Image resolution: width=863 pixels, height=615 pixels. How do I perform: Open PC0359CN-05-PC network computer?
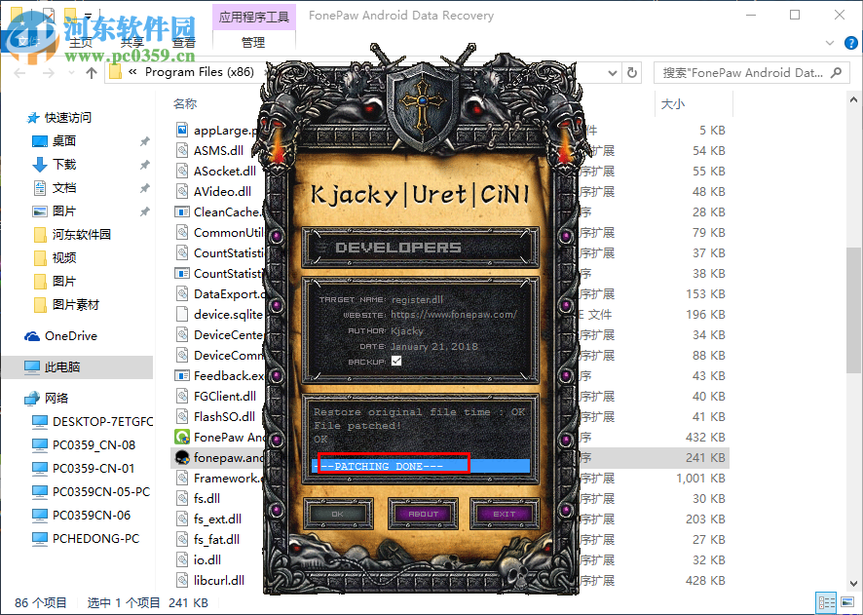[x=101, y=491]
